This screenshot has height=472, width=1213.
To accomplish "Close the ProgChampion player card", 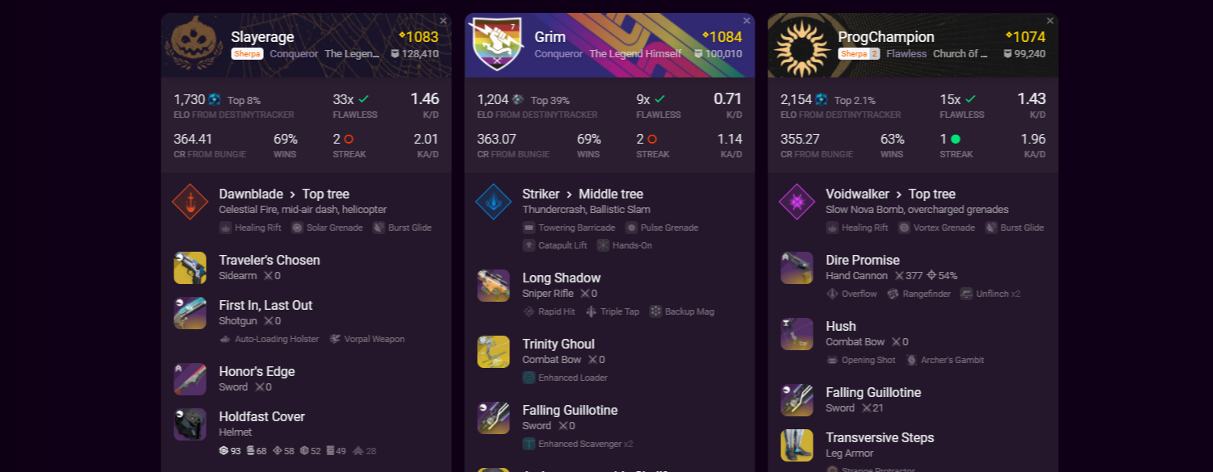I will [1050, 21].
